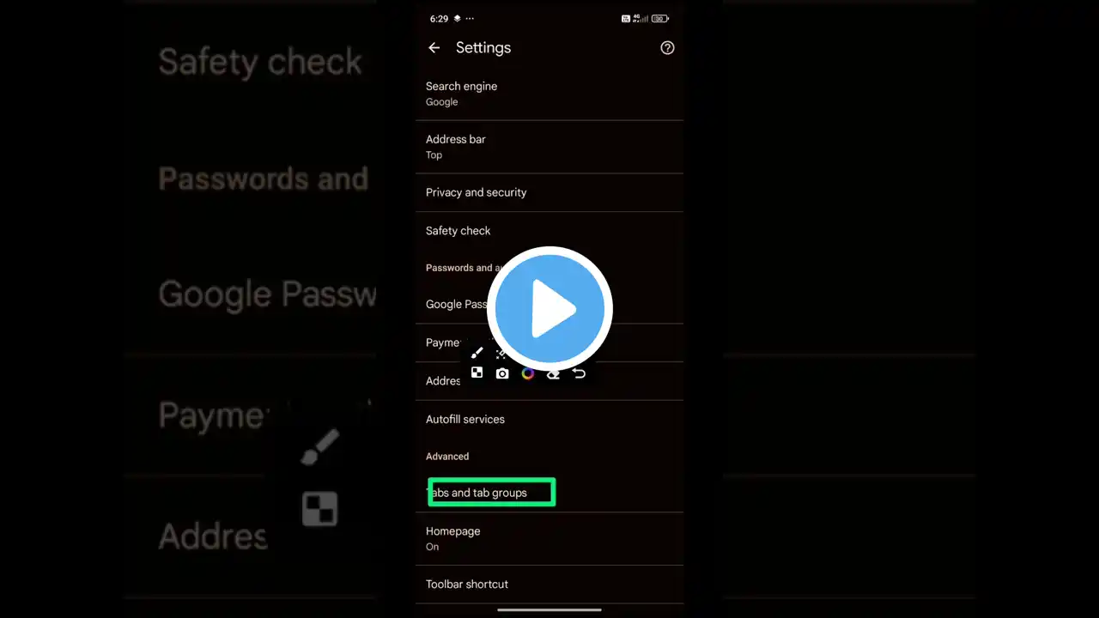Image resolution: width=1099 pixels, height=618 pixels.
Task: Open Toolbar shortcut setting
Action: (x=549, y=584)
